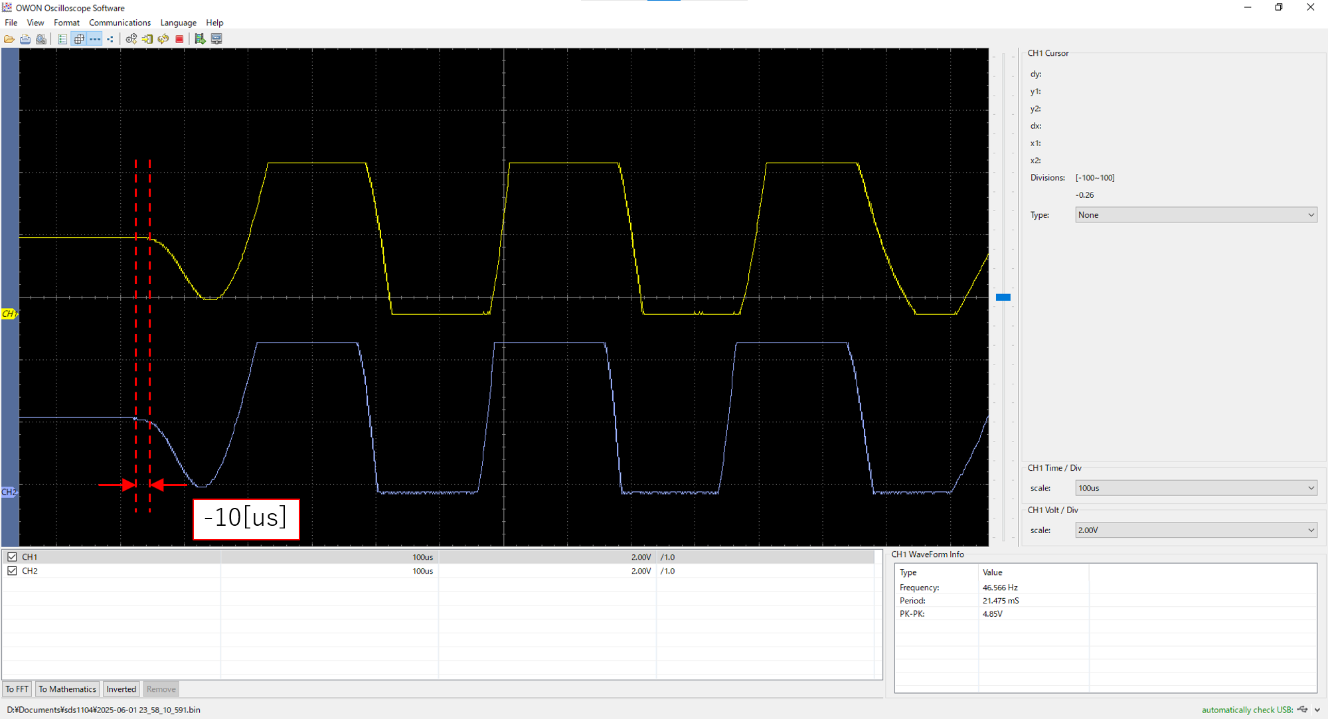
Task: Click the blue vertical slider handle
Action: (1003, 297)
